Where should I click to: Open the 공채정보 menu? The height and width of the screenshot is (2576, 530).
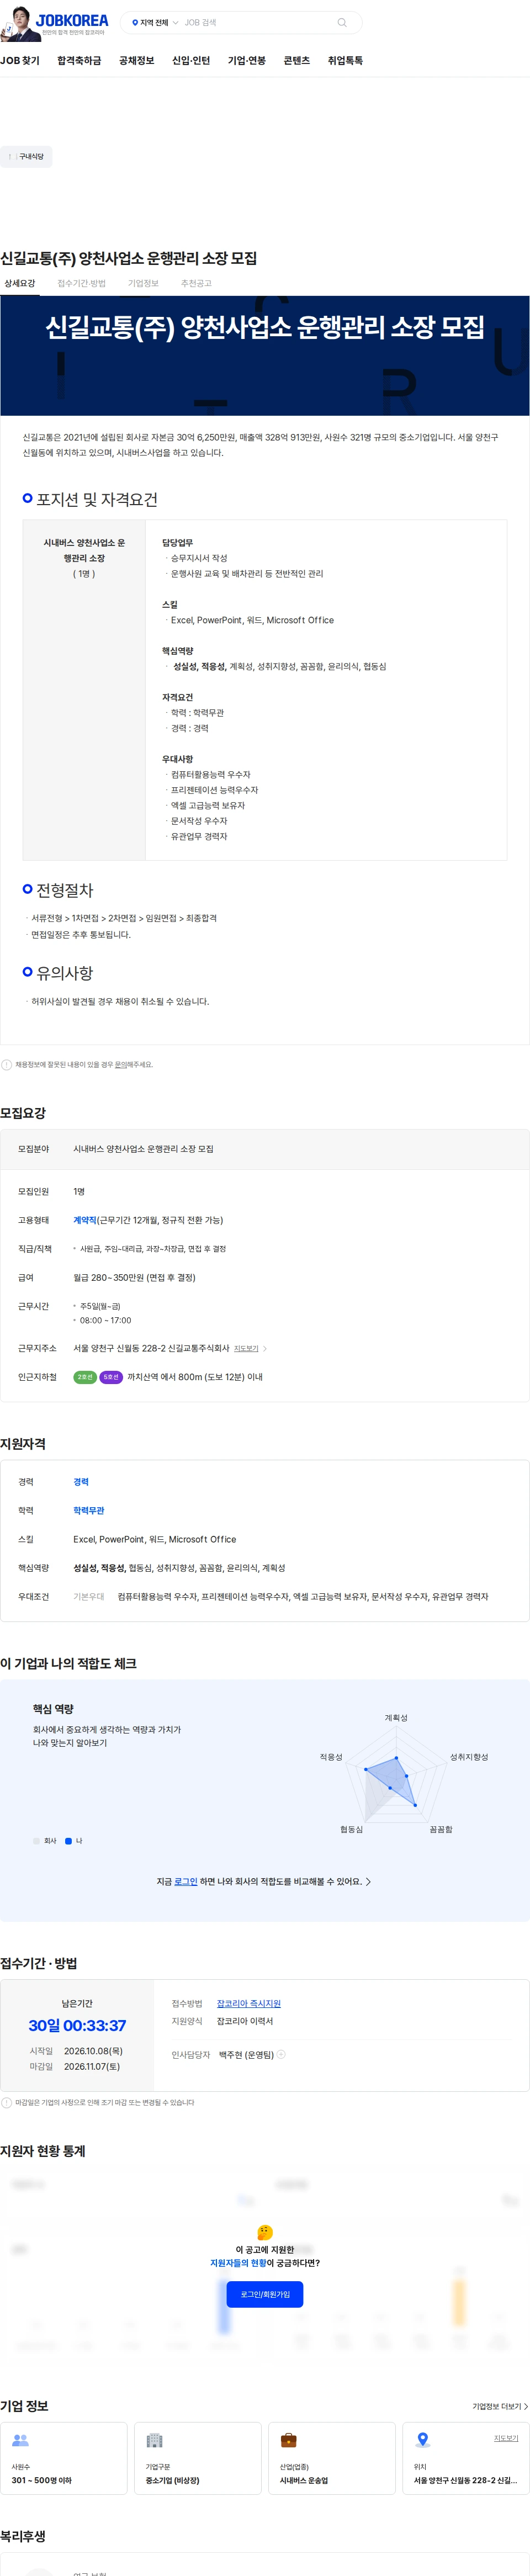[136, 60]
